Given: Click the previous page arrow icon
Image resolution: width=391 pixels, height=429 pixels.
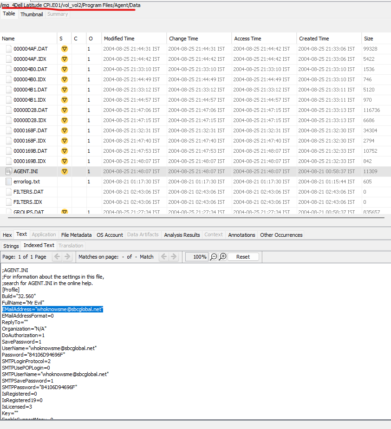Looking at the screenshot, I should coord(57,256).
